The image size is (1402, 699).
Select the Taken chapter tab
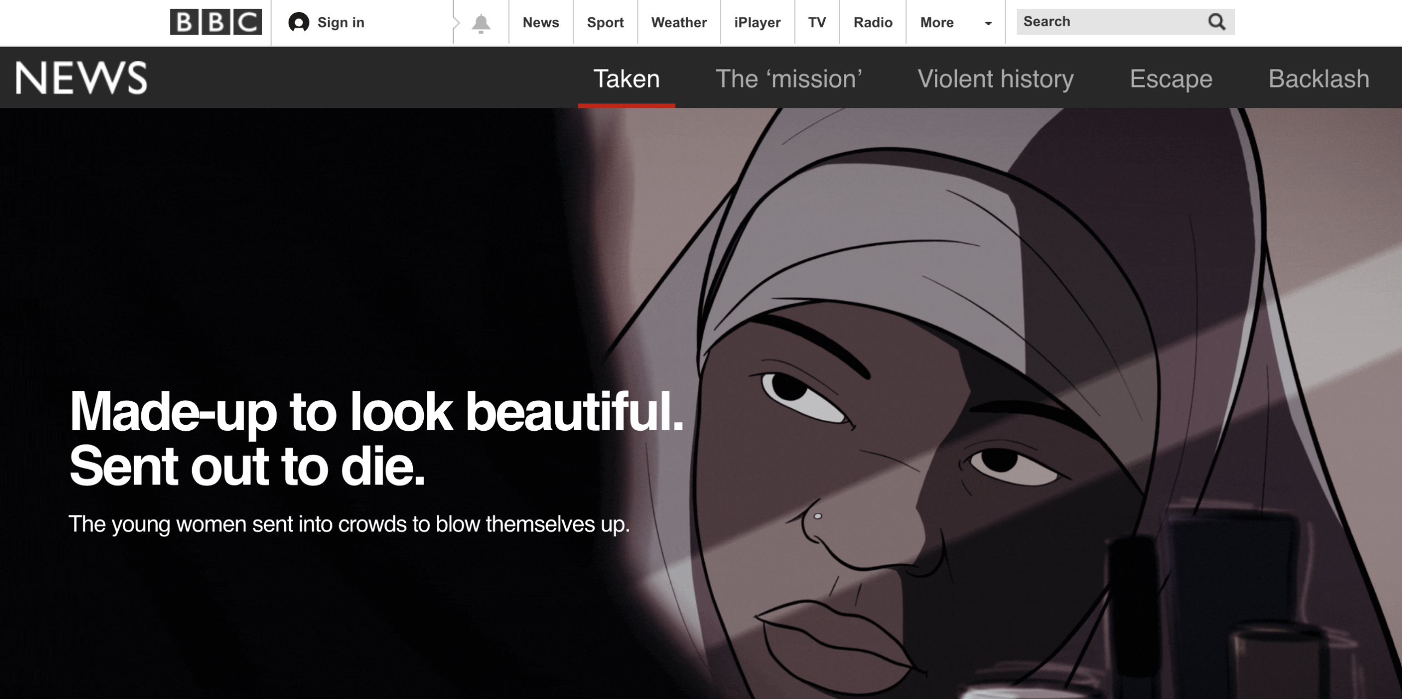[x=627, y=79]
